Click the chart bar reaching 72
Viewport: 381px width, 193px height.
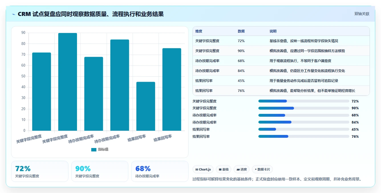pos(42,92)
